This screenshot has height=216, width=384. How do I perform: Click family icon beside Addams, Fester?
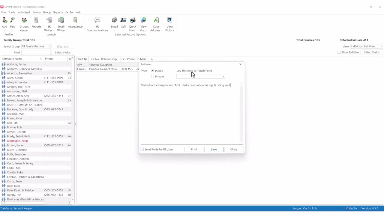[x=4, y=64]
